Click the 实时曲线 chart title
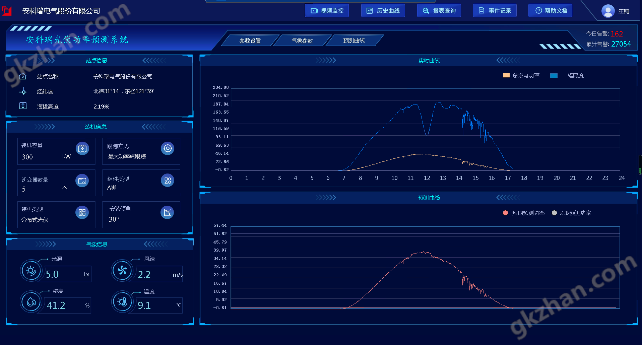 point(429,61)
